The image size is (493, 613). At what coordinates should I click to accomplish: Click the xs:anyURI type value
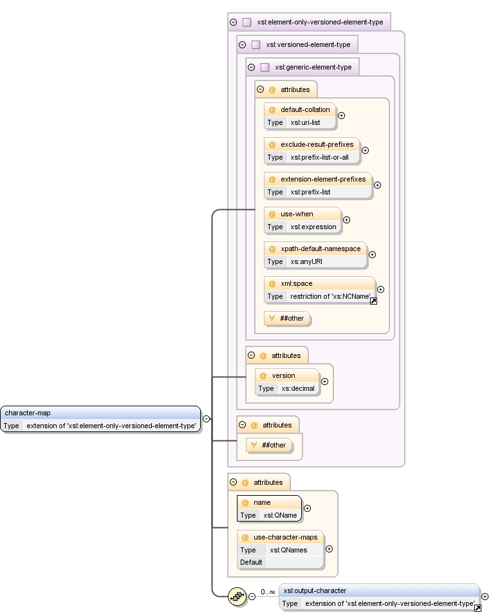[x=306, y=262]
